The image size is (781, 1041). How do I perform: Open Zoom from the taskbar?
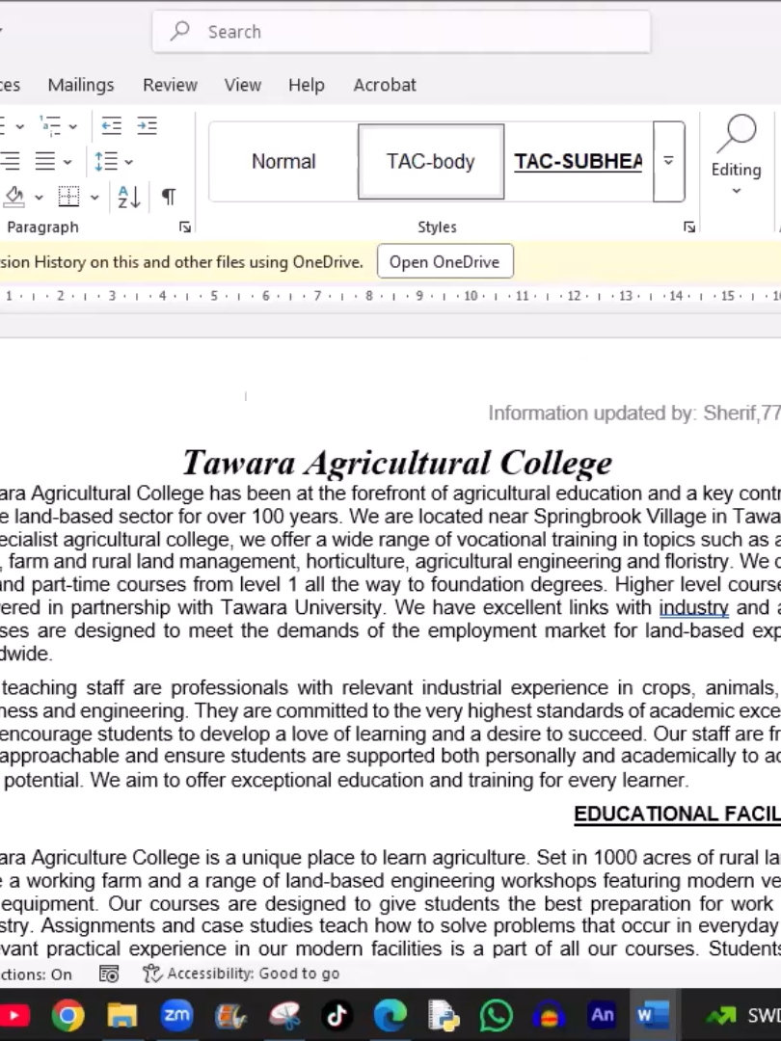coord(176,1015)
